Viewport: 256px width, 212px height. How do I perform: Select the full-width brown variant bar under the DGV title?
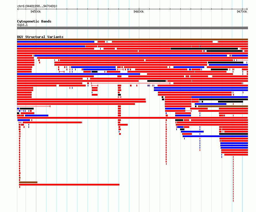click(x=132, y=39)
